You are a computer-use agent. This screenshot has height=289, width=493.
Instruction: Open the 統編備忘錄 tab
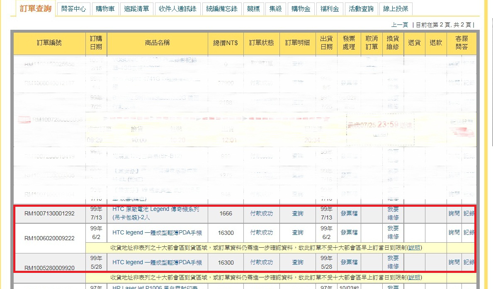222,9
